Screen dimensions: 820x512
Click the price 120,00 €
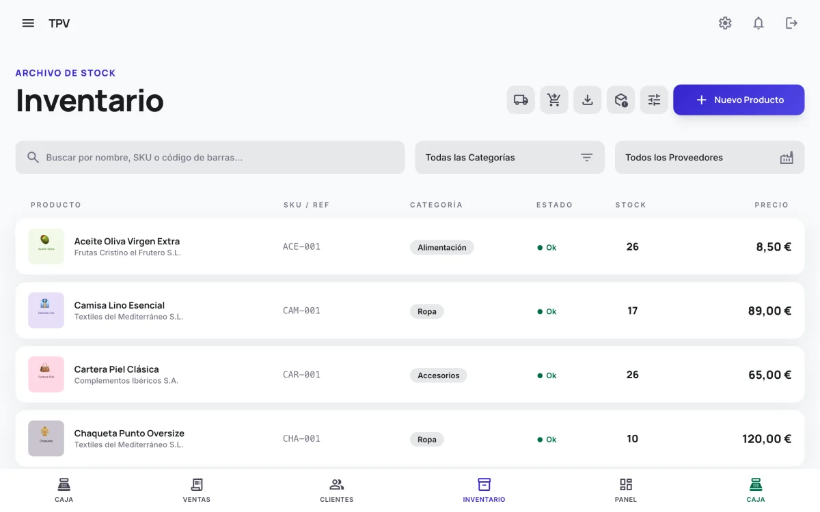767,439
